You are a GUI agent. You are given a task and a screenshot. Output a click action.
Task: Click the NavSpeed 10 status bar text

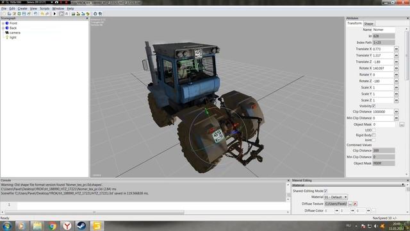[x=384, y=218]
